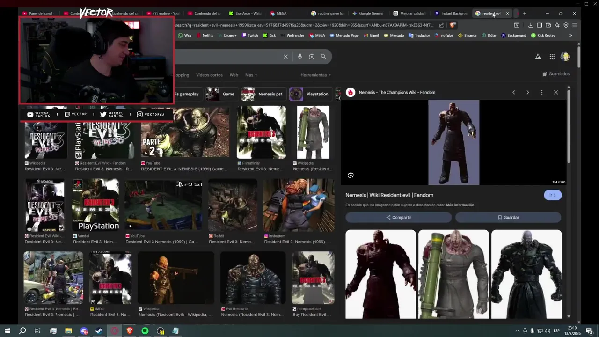This screenshot has height=337, width=599.
Task: Close the active resident evil tab
Action: (x=507, y=13)
